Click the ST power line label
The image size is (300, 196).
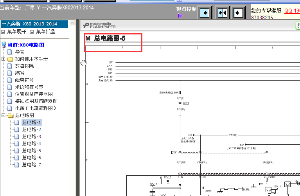(x=111, y=62)
